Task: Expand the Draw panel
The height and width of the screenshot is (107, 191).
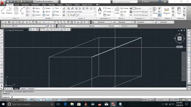Action: (x=16, y=18)
